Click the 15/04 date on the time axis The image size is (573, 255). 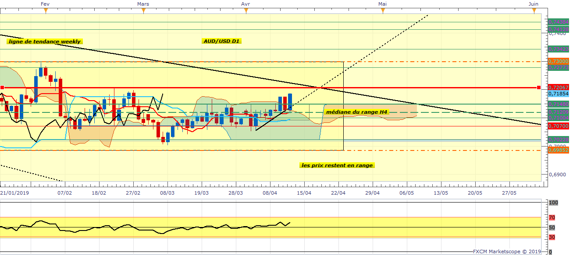pos(304,192)
